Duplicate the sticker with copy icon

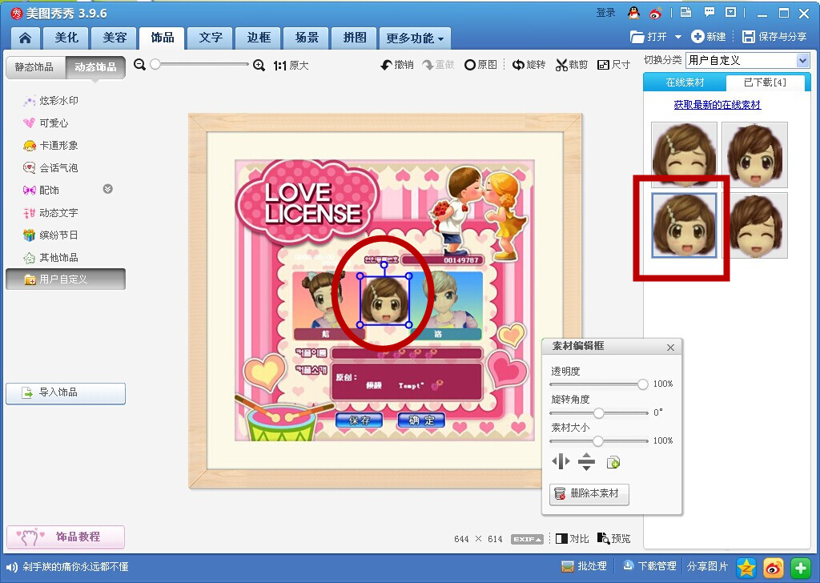pyautogui.click(x=613, y=462)
